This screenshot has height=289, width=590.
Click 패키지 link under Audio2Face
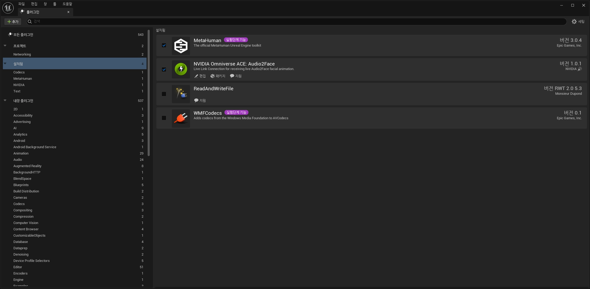coord(218,76)
